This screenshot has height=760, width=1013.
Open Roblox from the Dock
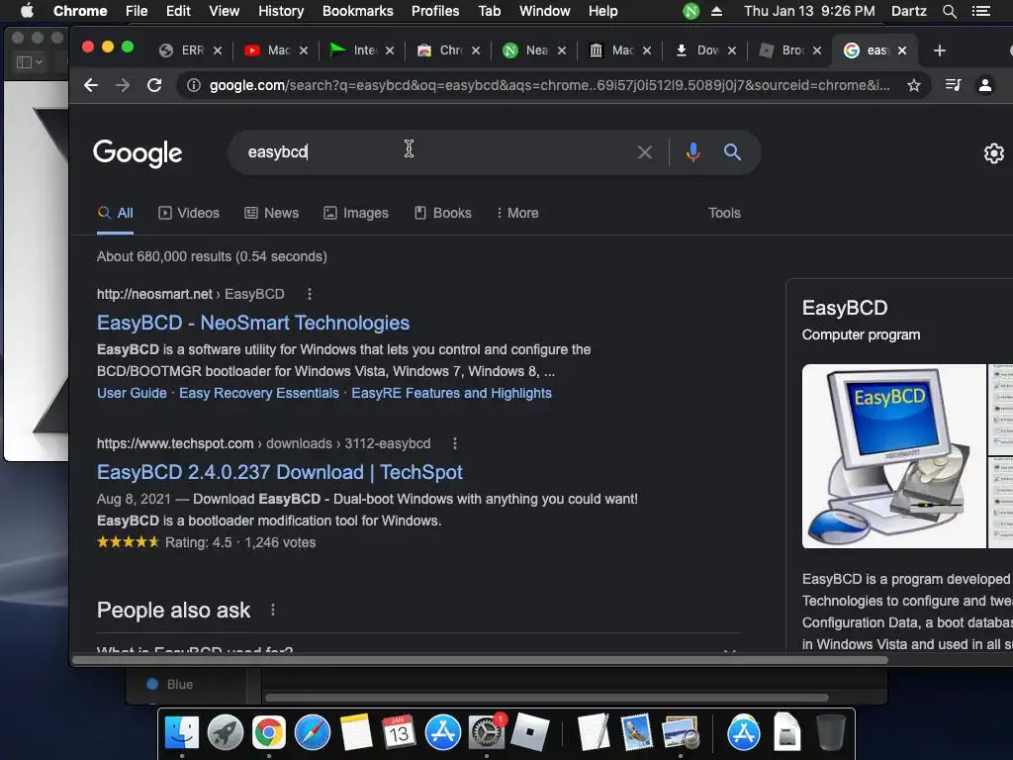[x=530, y=732]
